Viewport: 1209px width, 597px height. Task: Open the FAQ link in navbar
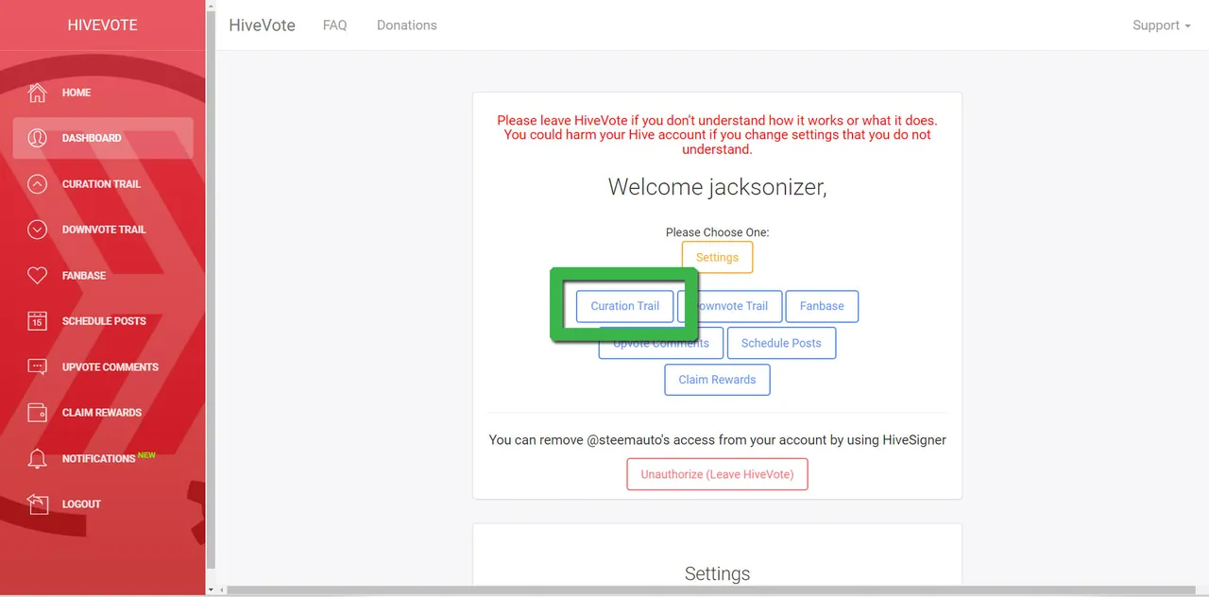[334, 26]
